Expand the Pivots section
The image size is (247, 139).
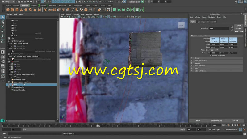(x=192, y=58)
